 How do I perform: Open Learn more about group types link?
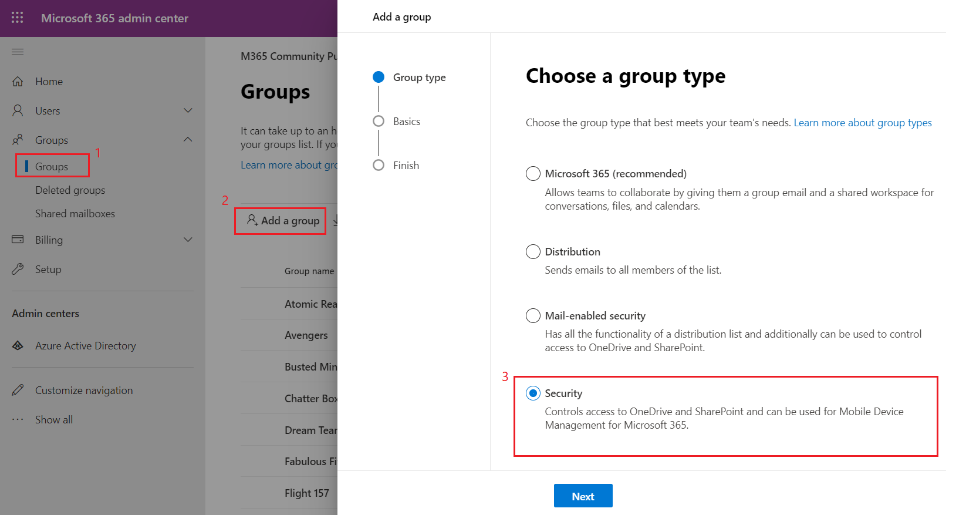coord(862,123)
